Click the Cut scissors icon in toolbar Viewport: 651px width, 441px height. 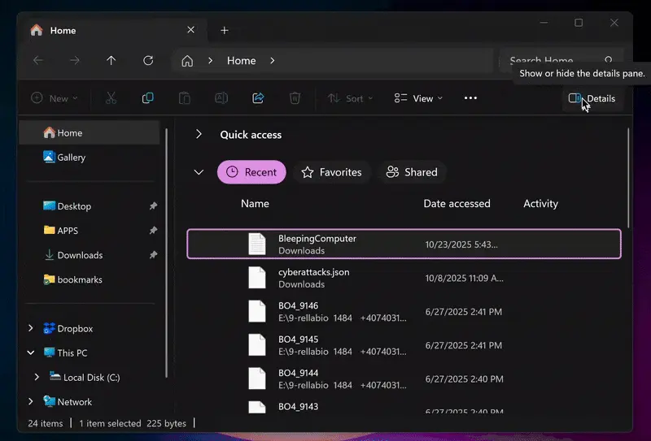pos(111,98)
